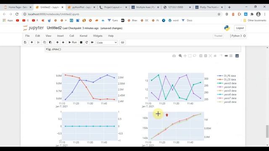269x151 pixels.
Task: Cut selected cells with scissors icon
Action: coord(38,42)
